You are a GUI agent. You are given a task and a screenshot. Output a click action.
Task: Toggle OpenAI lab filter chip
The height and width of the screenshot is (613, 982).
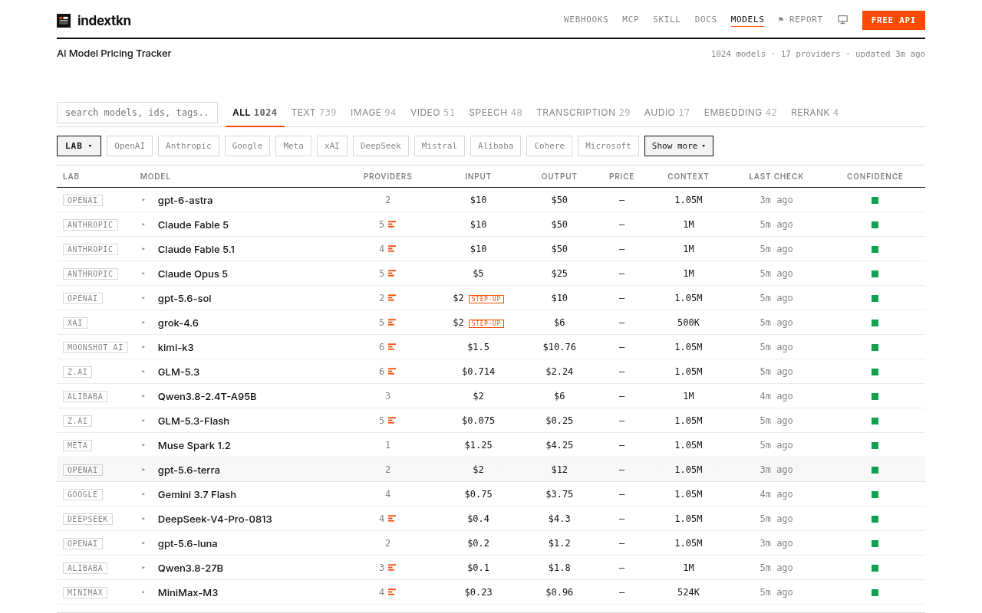pyautogui.click(x=130, y=146)
